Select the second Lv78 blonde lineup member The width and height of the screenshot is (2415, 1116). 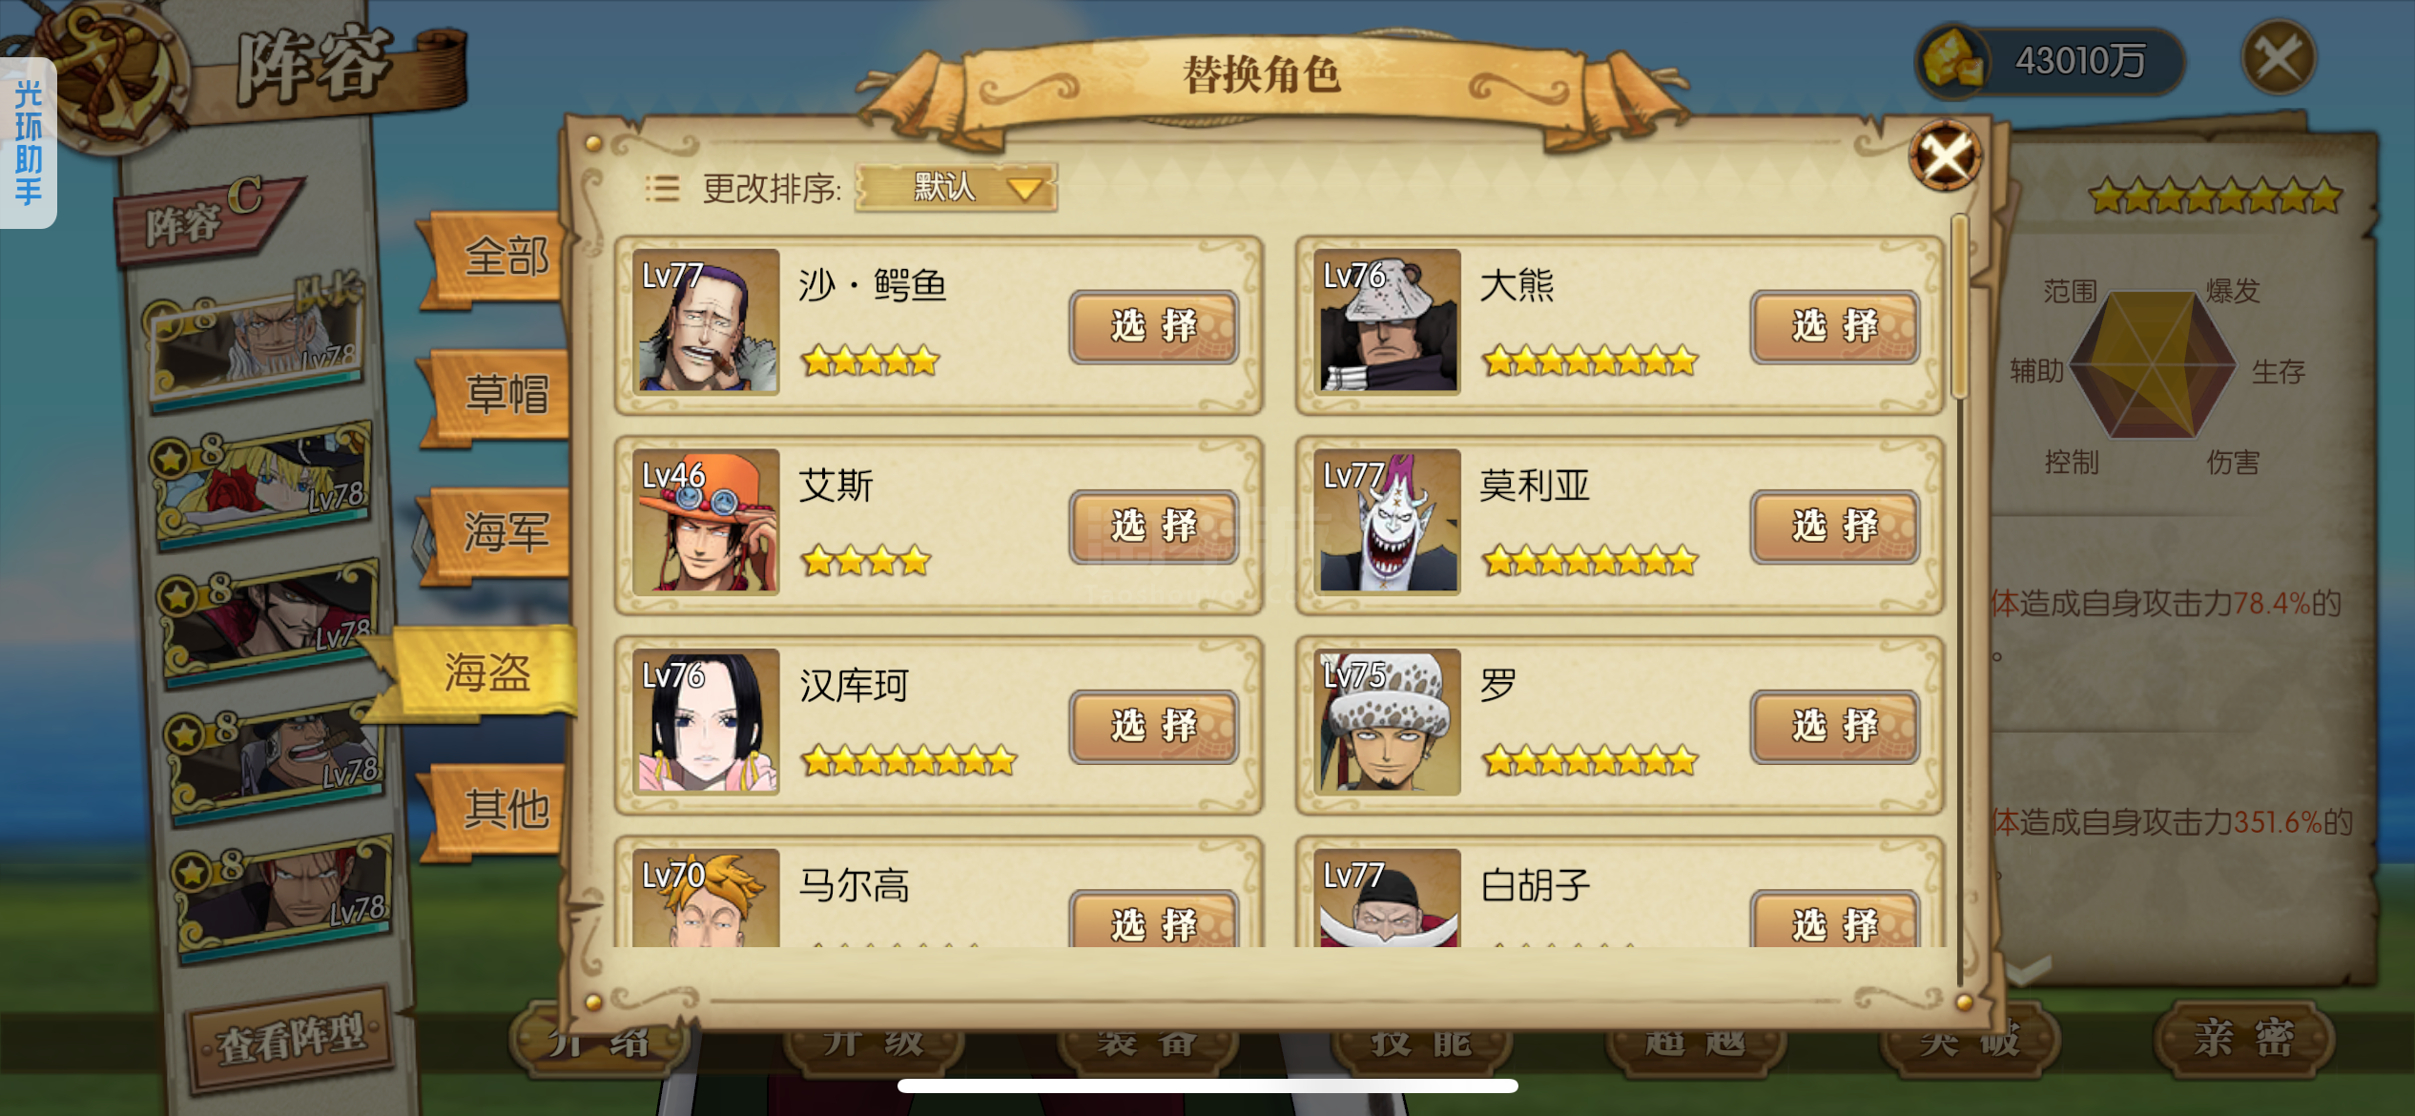pyautogui.click(x=262, y=485)
